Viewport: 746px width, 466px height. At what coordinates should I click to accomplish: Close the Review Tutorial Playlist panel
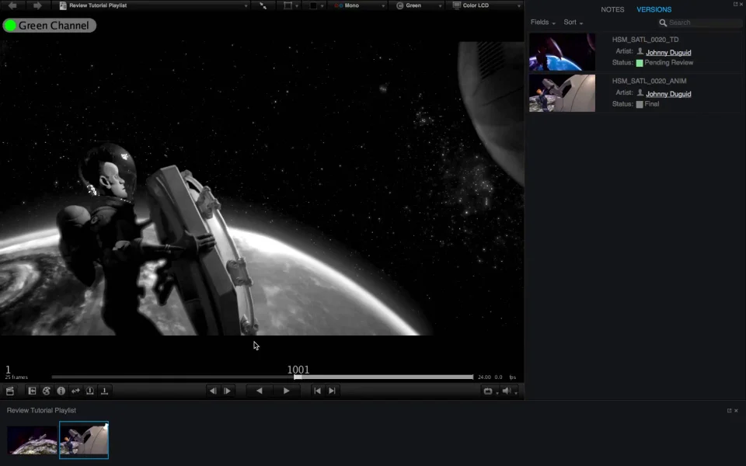[736, 411]
